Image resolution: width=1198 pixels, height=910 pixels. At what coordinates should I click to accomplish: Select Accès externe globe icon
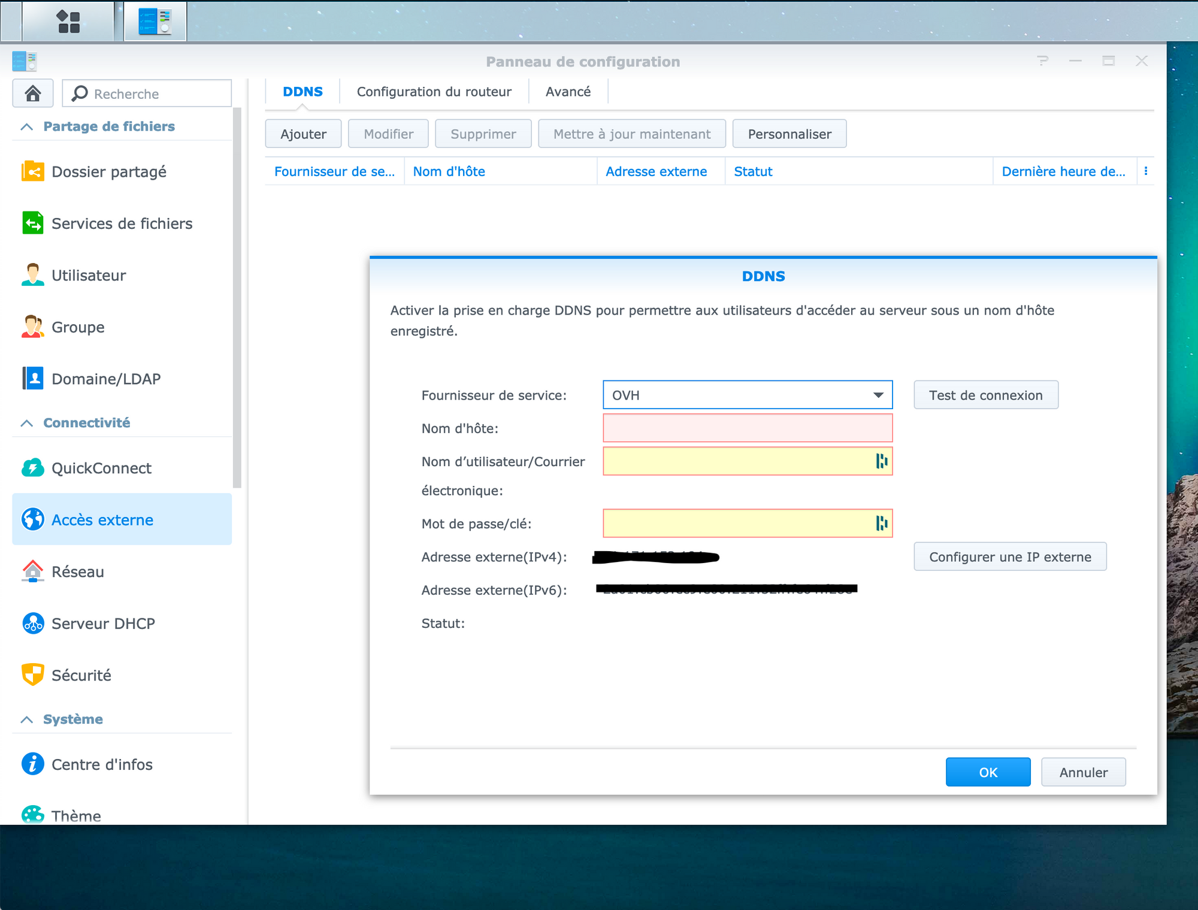32,519
